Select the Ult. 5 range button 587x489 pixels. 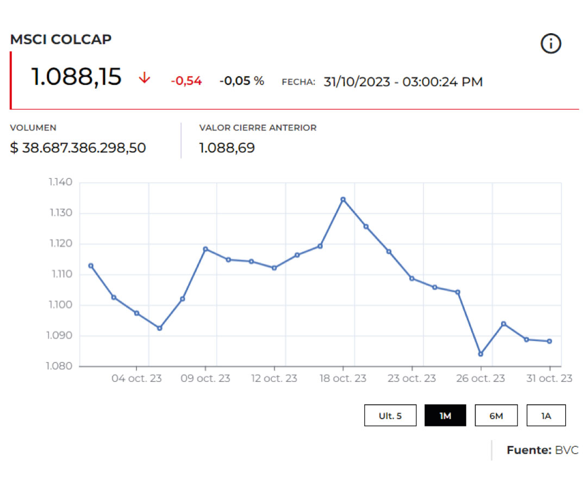tap(390, 416)
